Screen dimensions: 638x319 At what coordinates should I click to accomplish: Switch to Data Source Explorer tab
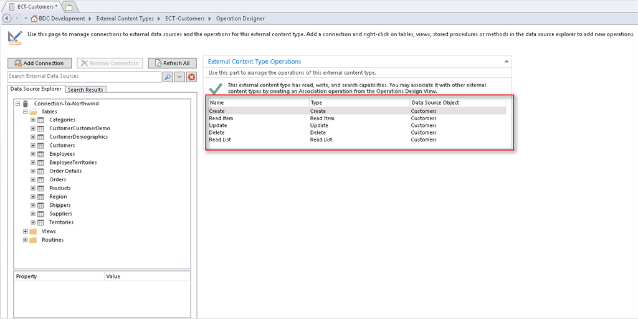click(x=36, y=88)
